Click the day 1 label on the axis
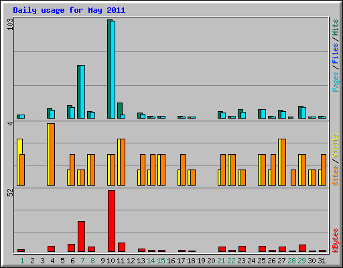 coord(22,261)
